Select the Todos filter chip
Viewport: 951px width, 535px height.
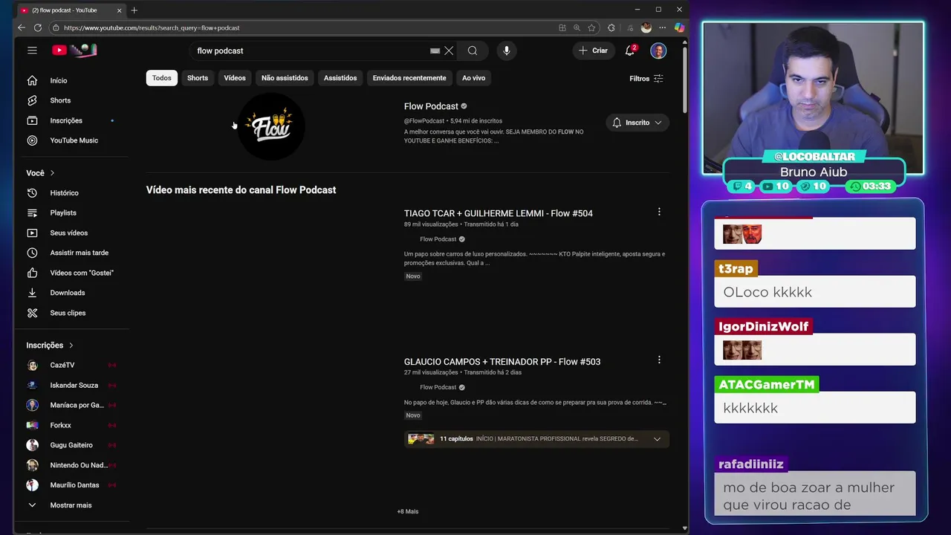(x=161, y=78)
